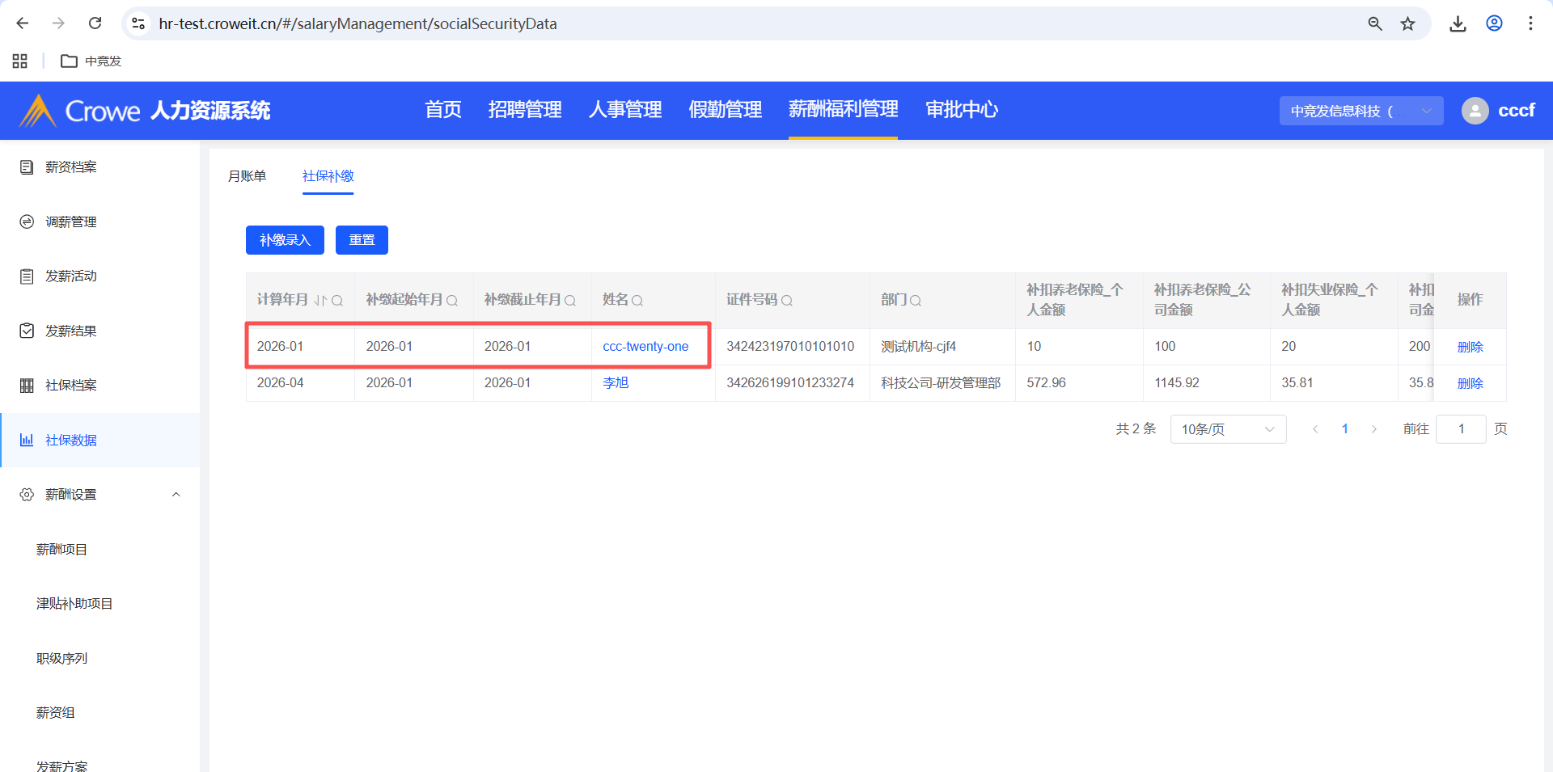Open the 李旭 employee link
The image size is (1553, 772).
(616, 383)
